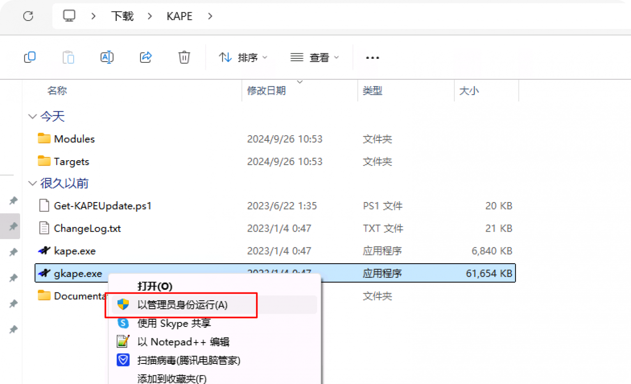Click the Delete trash icon

tap(184, 57)
